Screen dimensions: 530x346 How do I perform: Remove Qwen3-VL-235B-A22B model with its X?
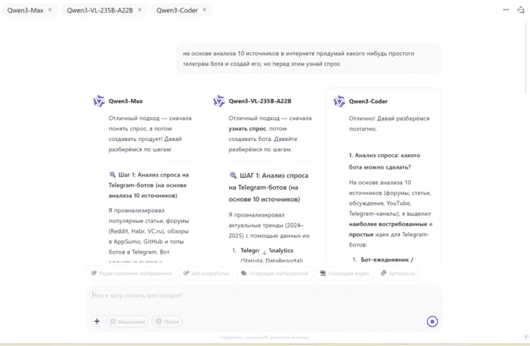pyautogui.click(x=140, y=10)
